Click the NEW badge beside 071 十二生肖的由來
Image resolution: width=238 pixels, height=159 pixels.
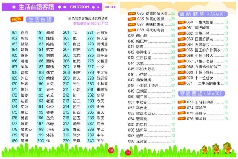(182, 83)
